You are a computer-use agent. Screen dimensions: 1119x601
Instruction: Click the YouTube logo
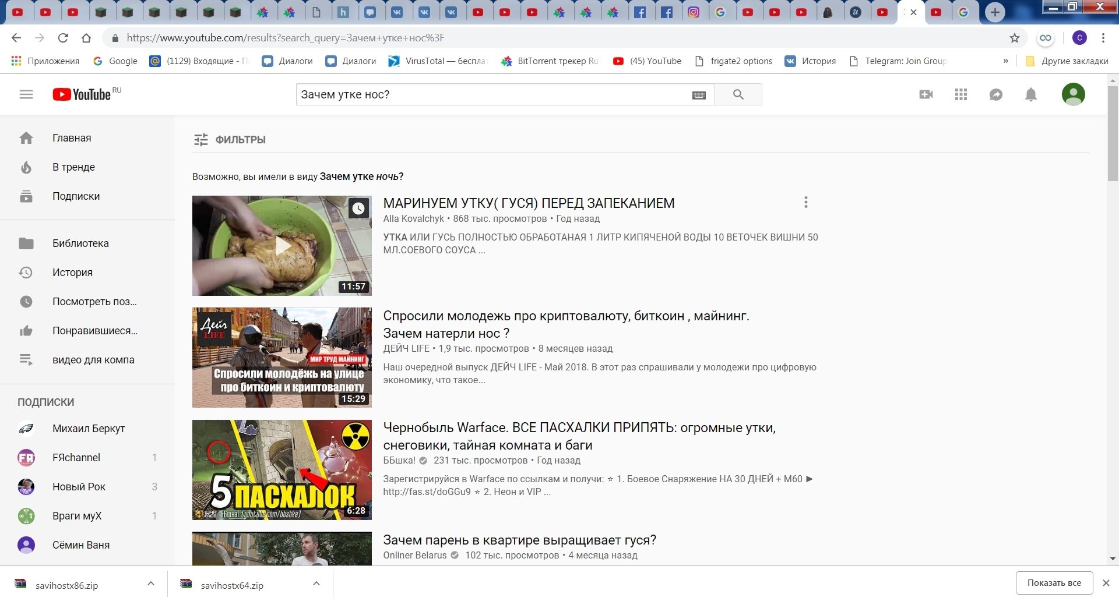click(82, 94)
